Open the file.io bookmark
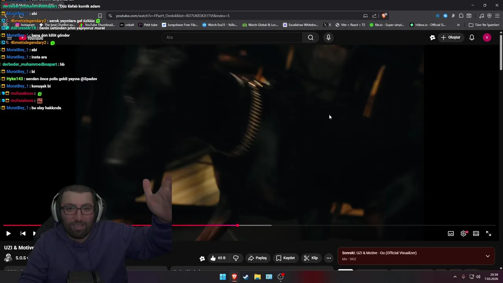The height and width of the screenshot is (283, 503). click(387, 25)
